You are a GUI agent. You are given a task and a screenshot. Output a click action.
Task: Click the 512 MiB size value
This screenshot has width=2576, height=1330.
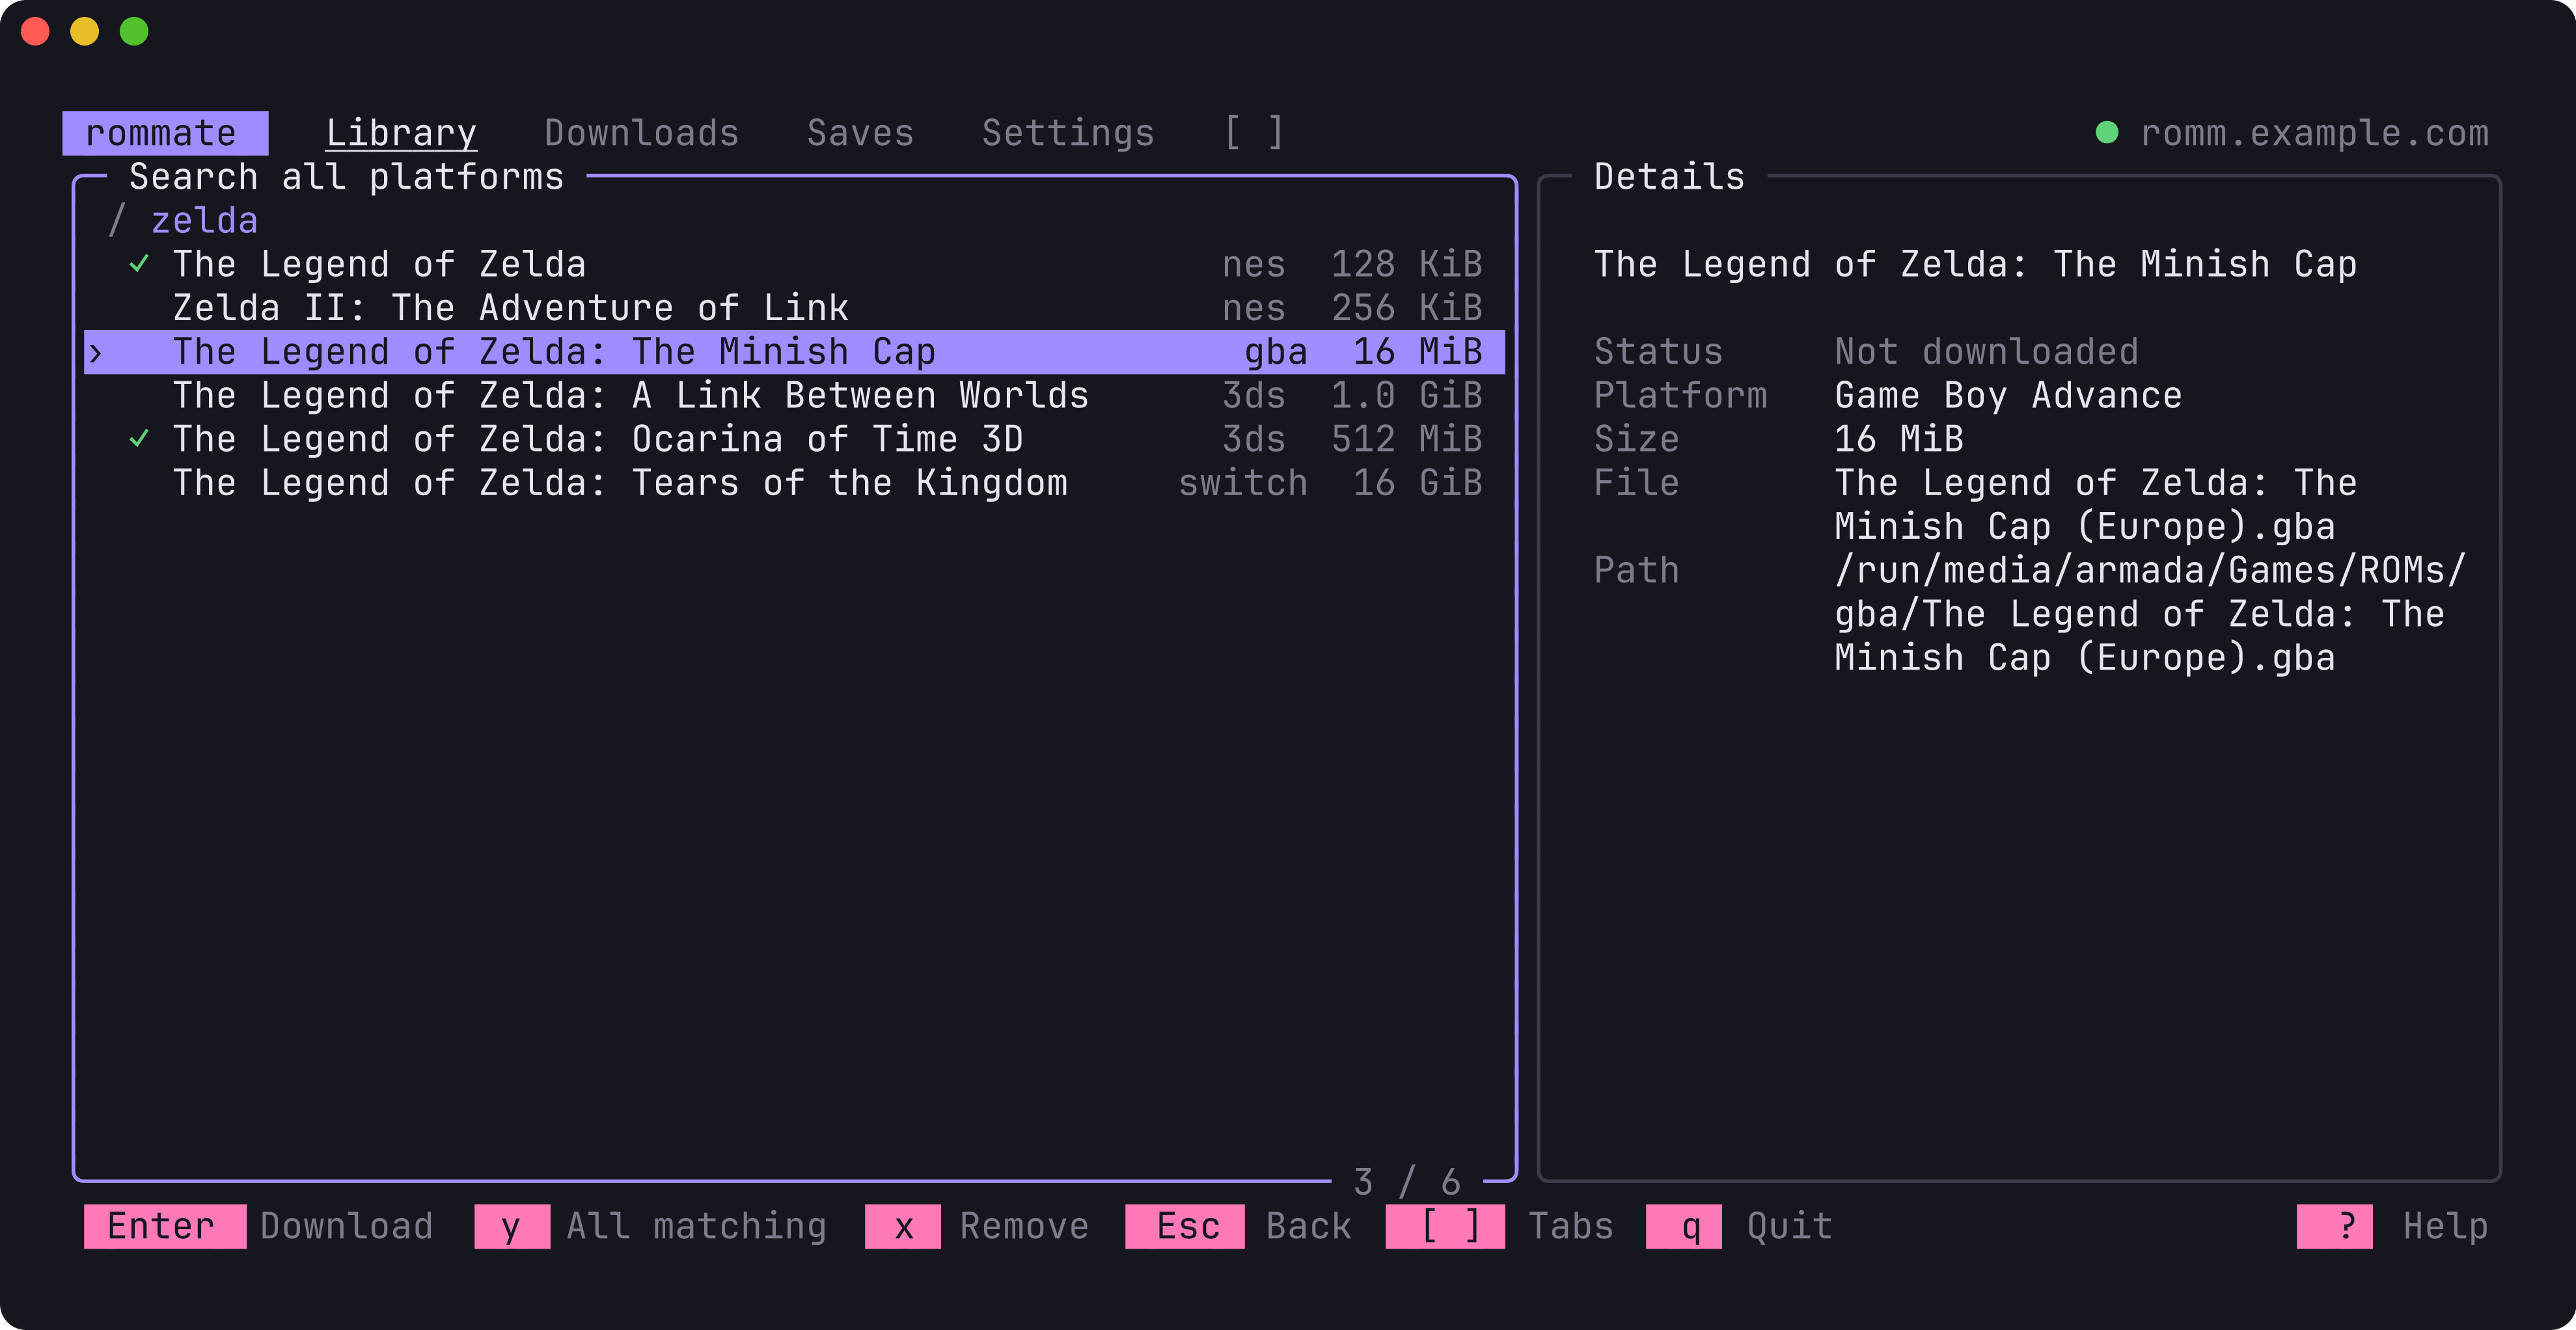pyautogui.click(x=1406, y=439)
